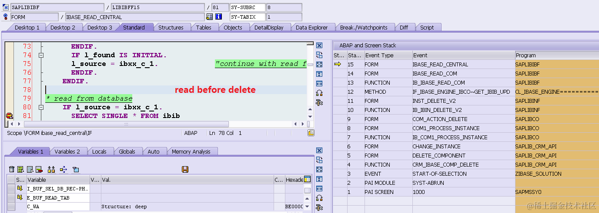The image size is (599, 213).
Task: Switch to the Globals tab
Action: pyautogui.click(x=127, y=151)
